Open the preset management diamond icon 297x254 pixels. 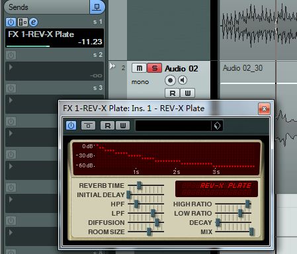(x=217, y=126)
